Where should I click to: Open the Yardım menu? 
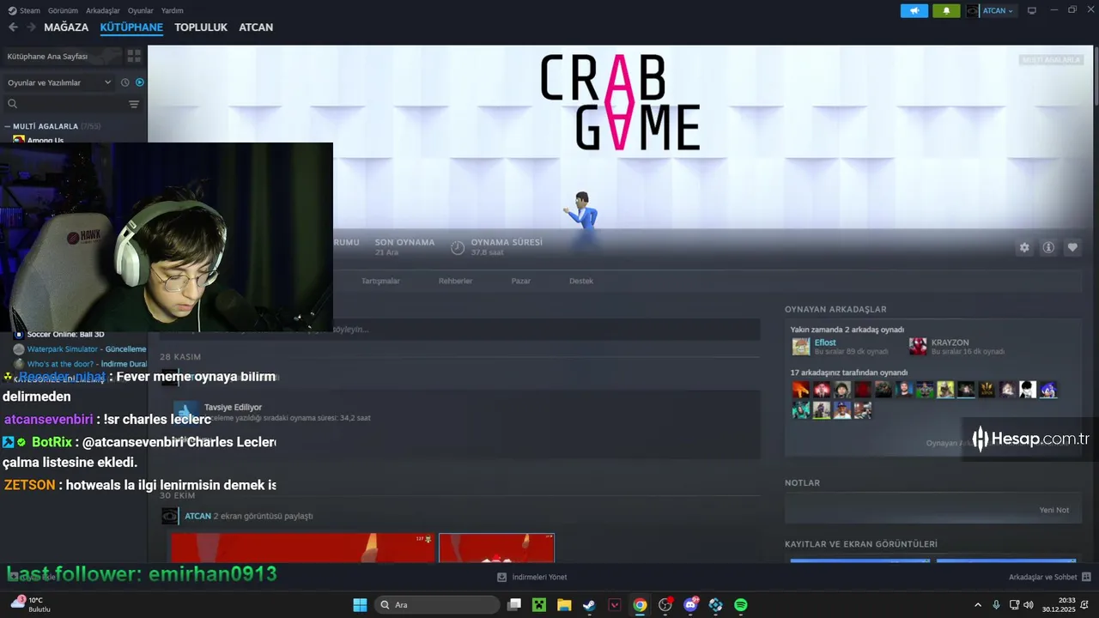[173, 10]
